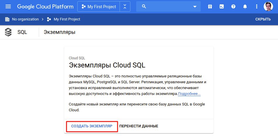
Task: Open the hamburger navigation menu
Action: coord(8,6)
